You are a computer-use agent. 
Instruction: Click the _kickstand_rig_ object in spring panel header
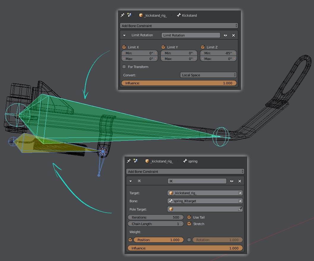point(159,161)
